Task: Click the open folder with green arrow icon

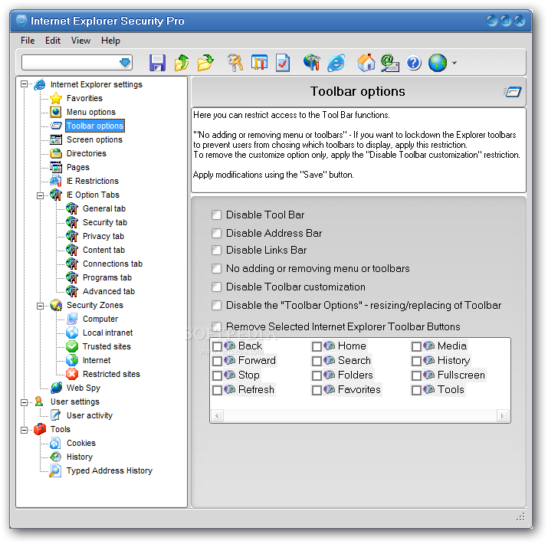Action: tap(205, 63)
